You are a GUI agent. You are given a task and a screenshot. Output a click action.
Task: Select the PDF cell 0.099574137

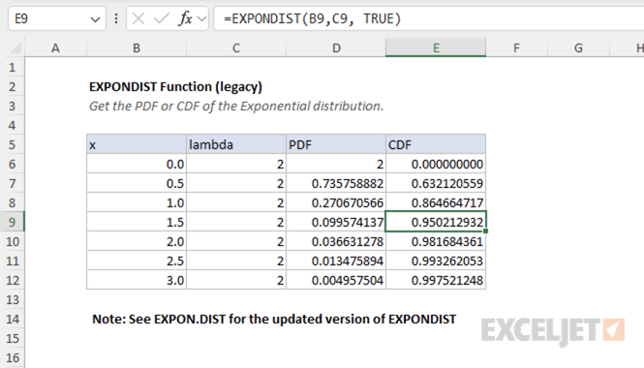336,222
